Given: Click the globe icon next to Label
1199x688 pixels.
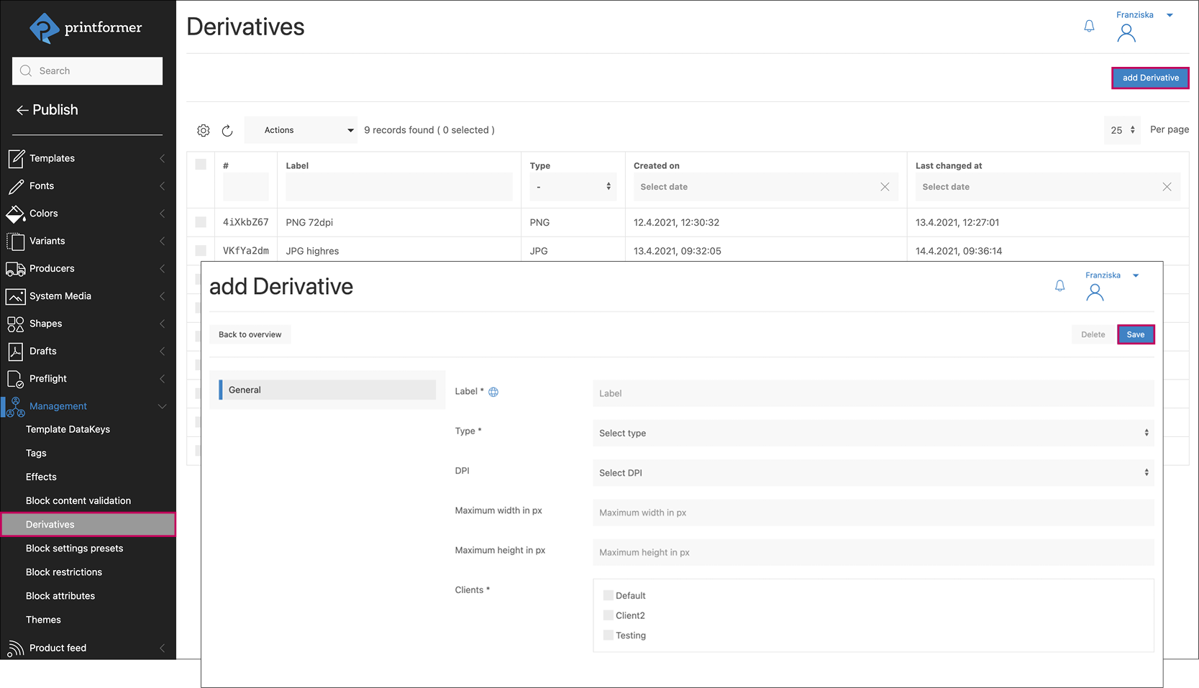Looking at the screenshot, I should (x=493, y=391).
